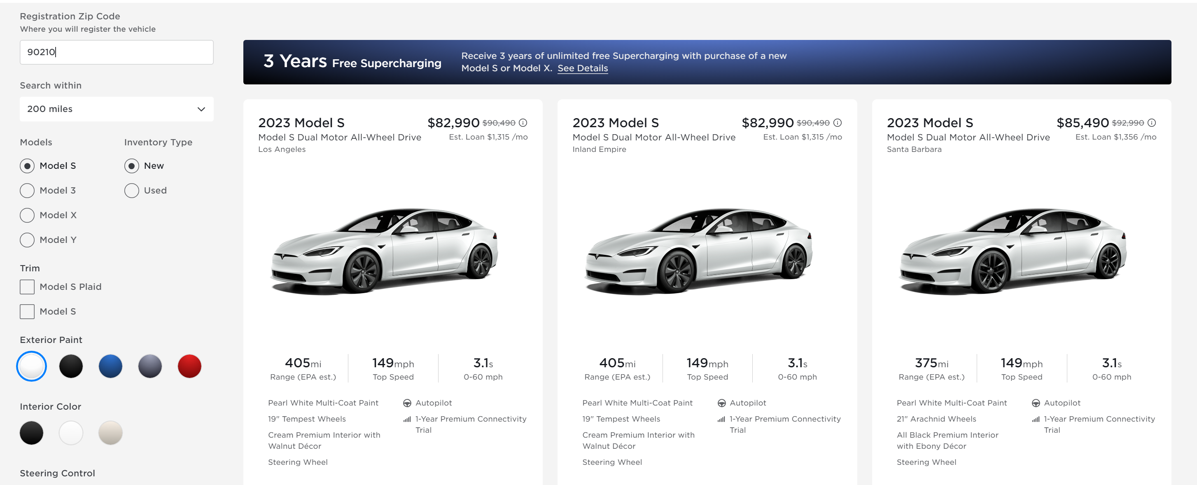Click connectivity signal icon in Los Angeles listing
The image size is (1197, 485).
pos(407,419)
